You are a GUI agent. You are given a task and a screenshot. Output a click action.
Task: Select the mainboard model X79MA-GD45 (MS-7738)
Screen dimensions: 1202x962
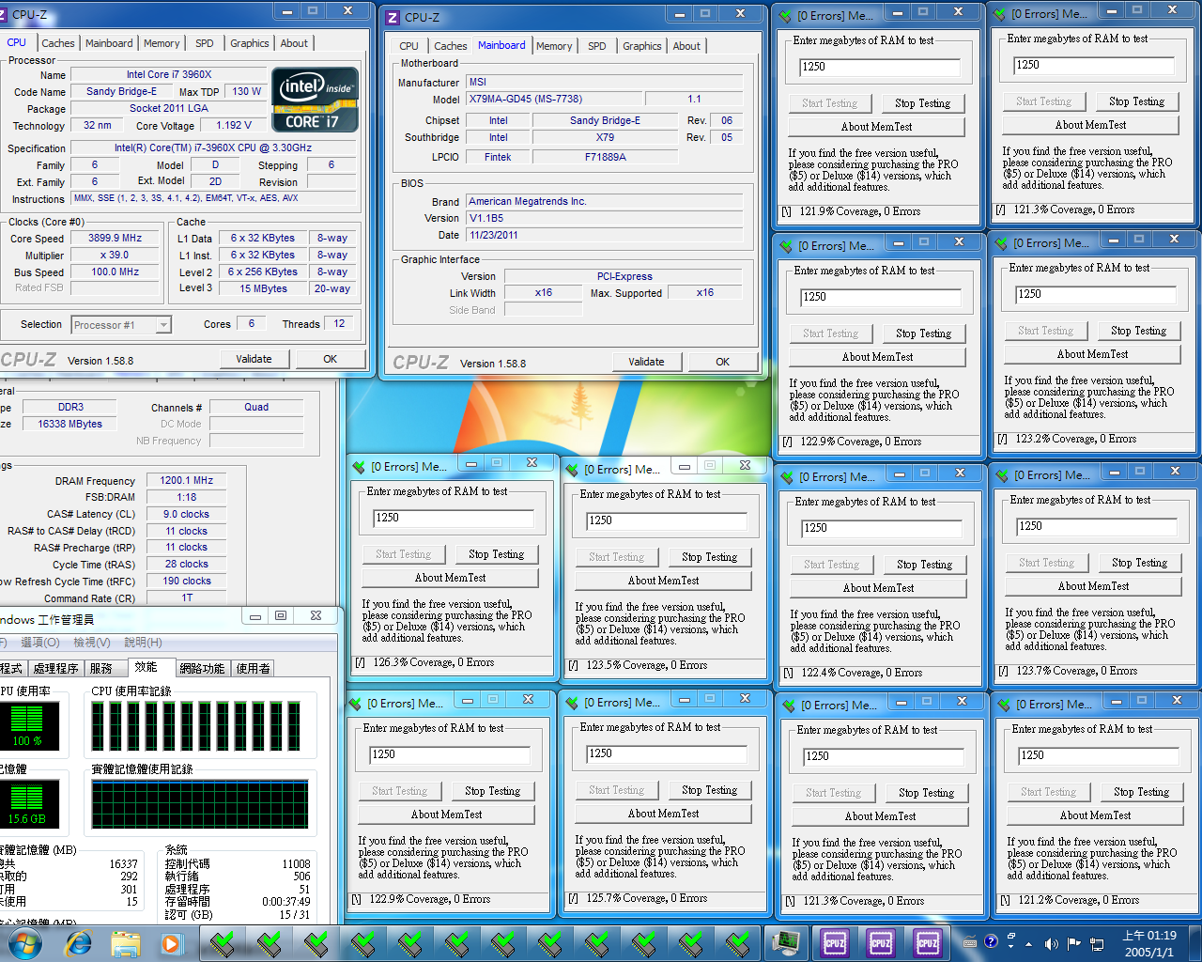coord(553,100)
